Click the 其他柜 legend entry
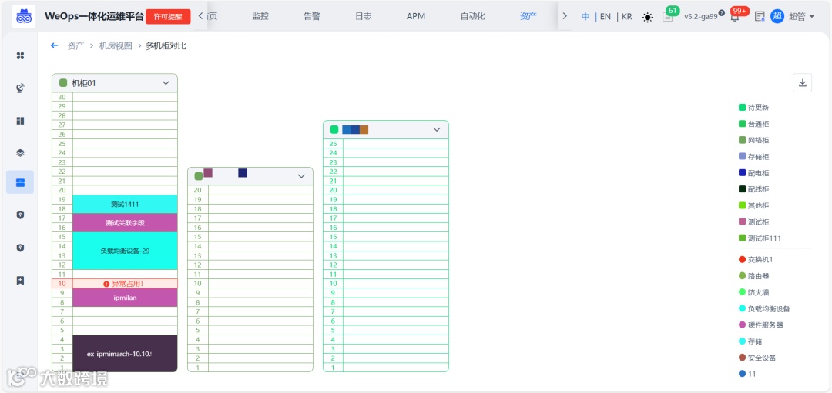This screenshot has width=832, height=393. click(753, 205)
